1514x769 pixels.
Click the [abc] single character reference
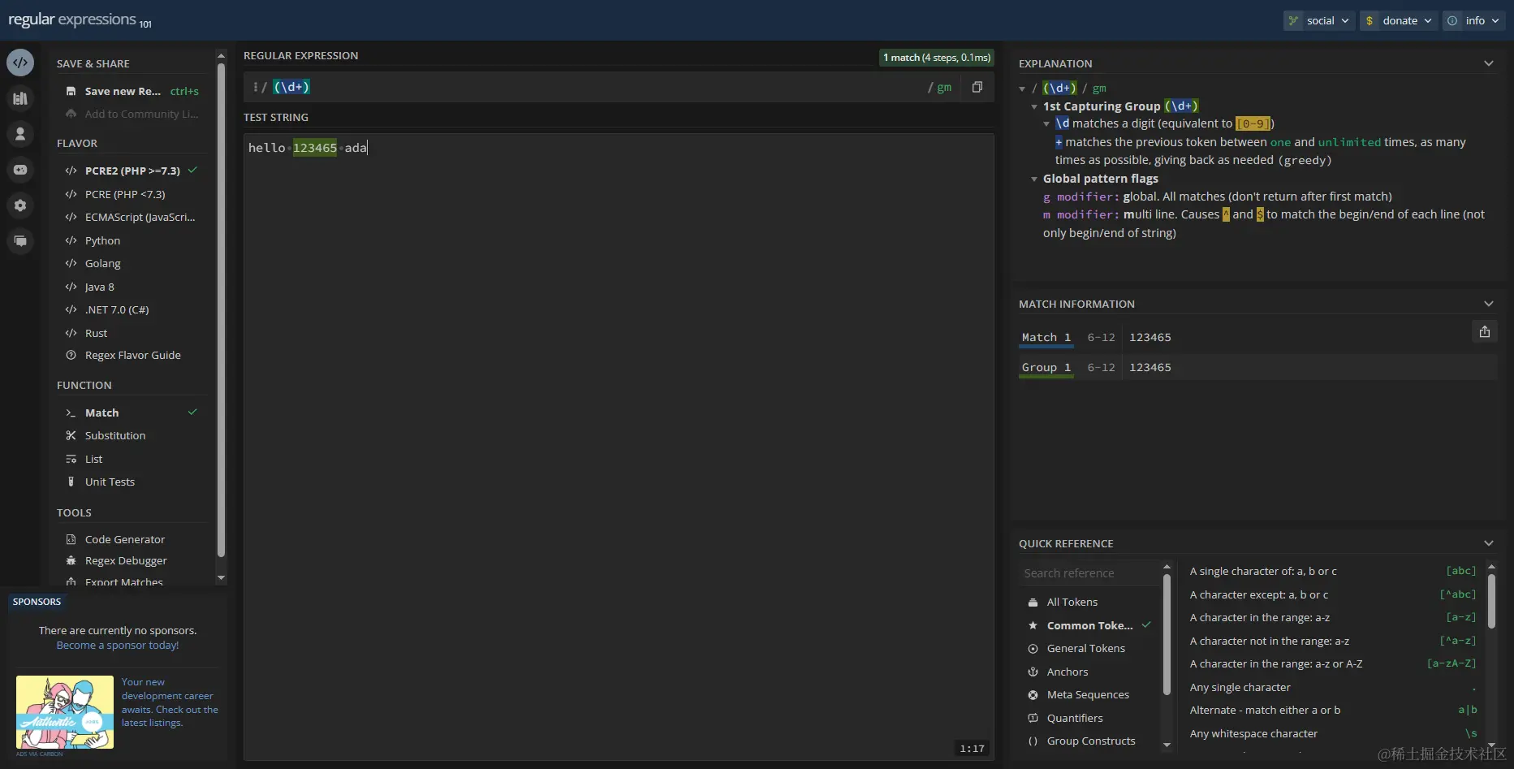click(x=1332, y=571)
